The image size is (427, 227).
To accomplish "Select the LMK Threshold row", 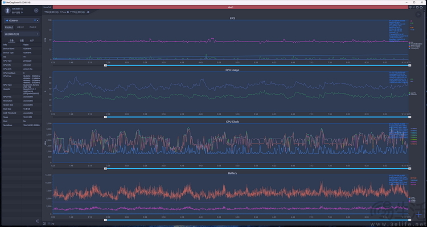I will click(22, 113).
